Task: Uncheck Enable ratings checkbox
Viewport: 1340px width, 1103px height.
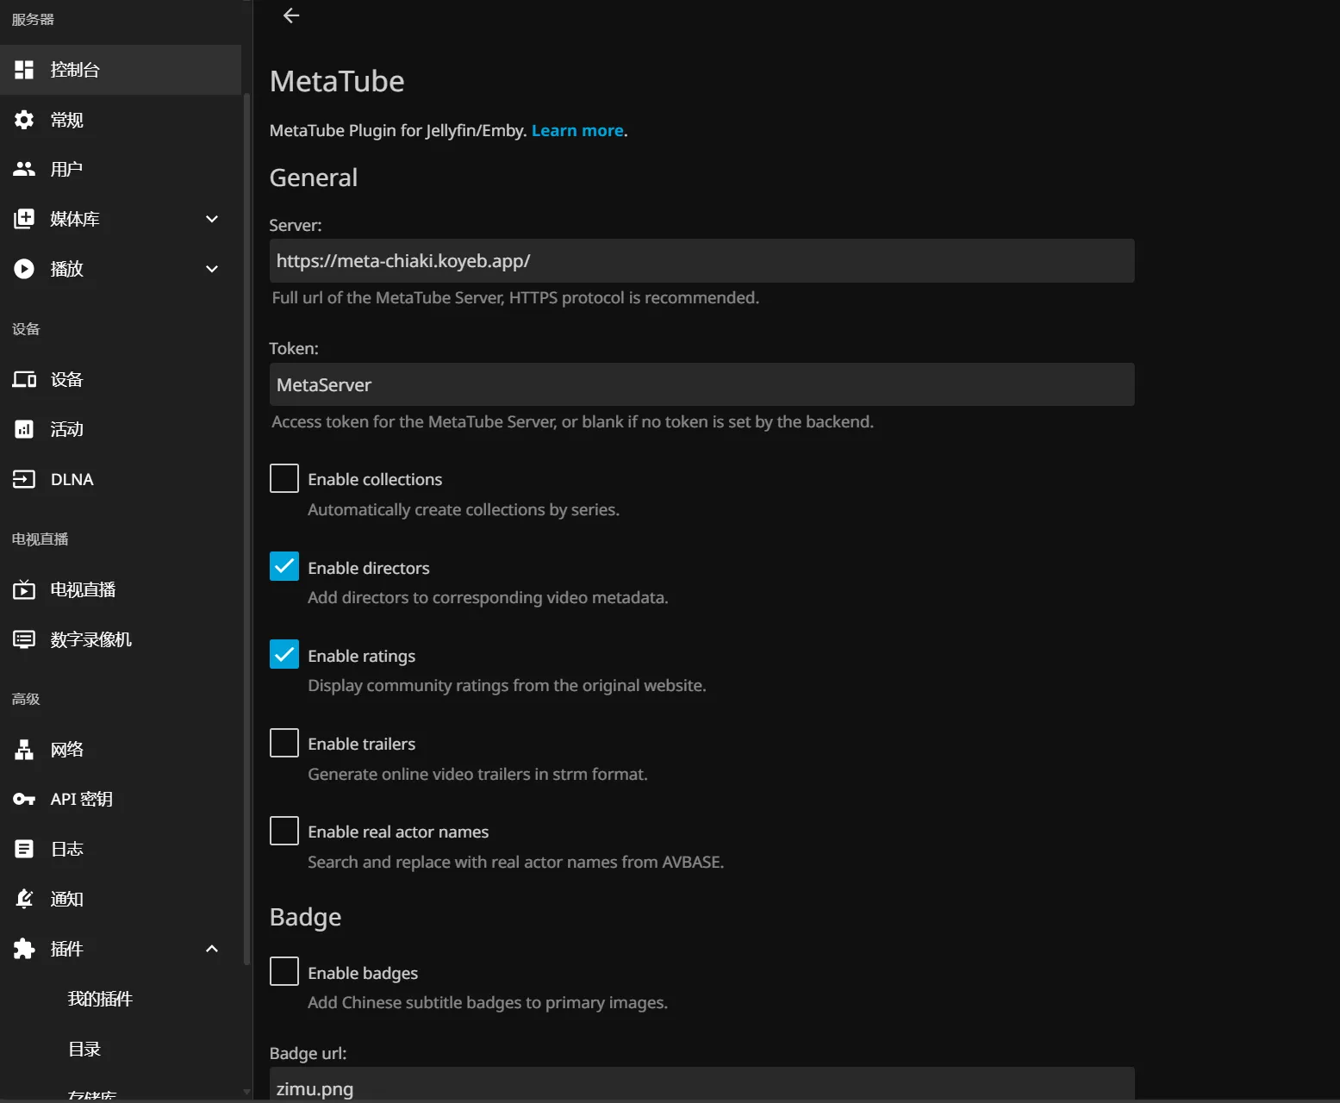Action: tap(284, 654)
